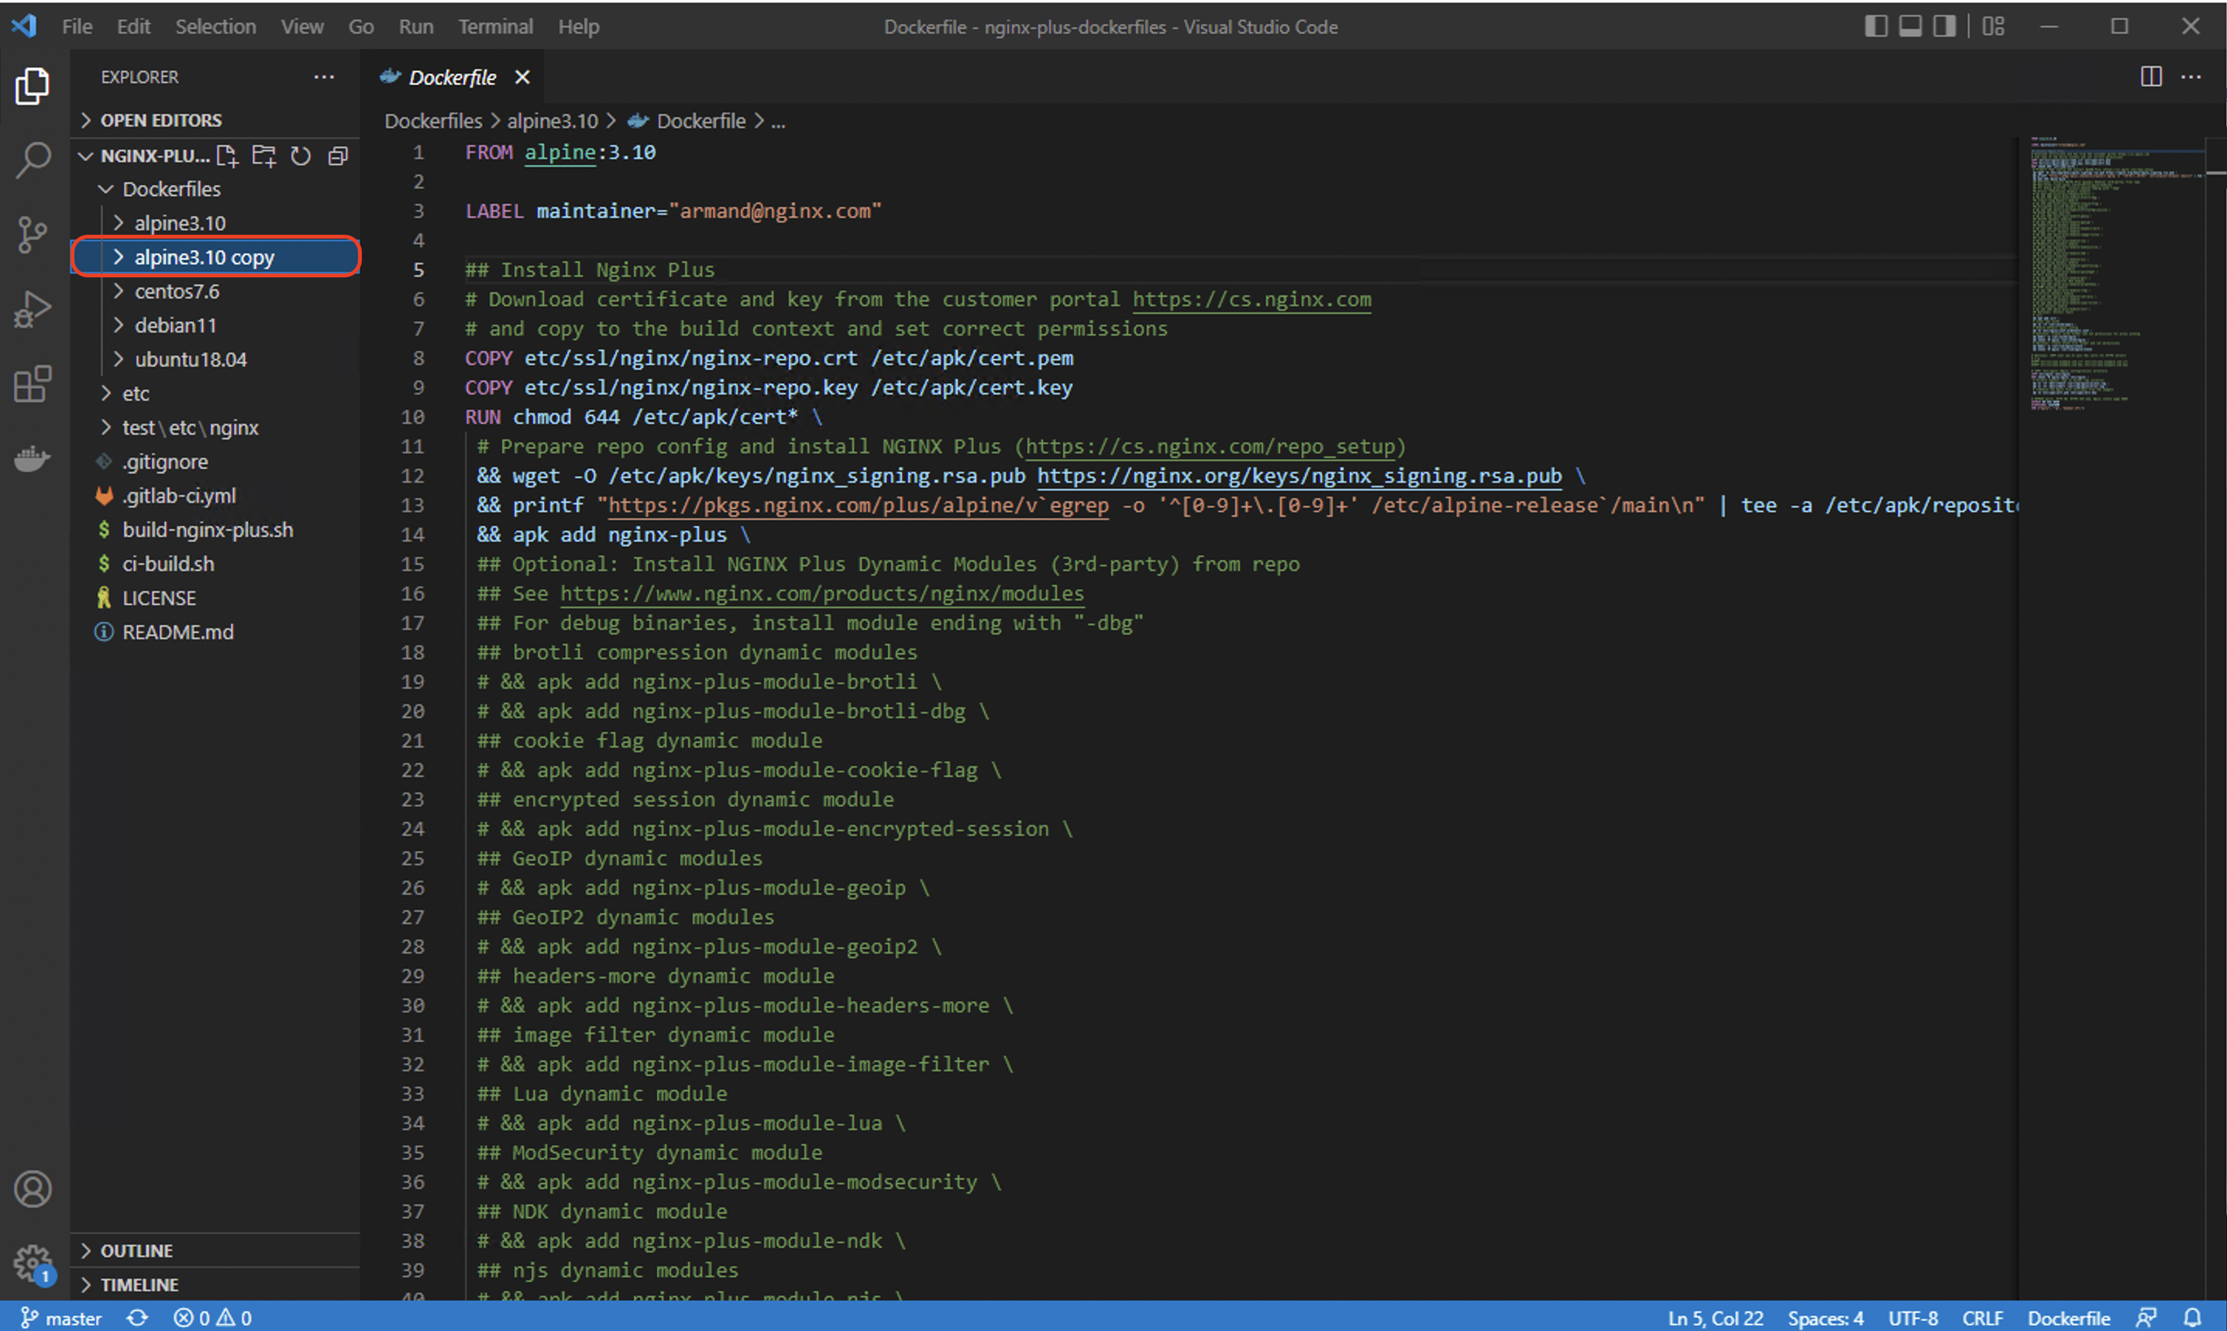Image resolution: width=2227 pixels, height=1331 pixels.
Task: Expand the alpine3.10 folder
Action: coord(215,223)
